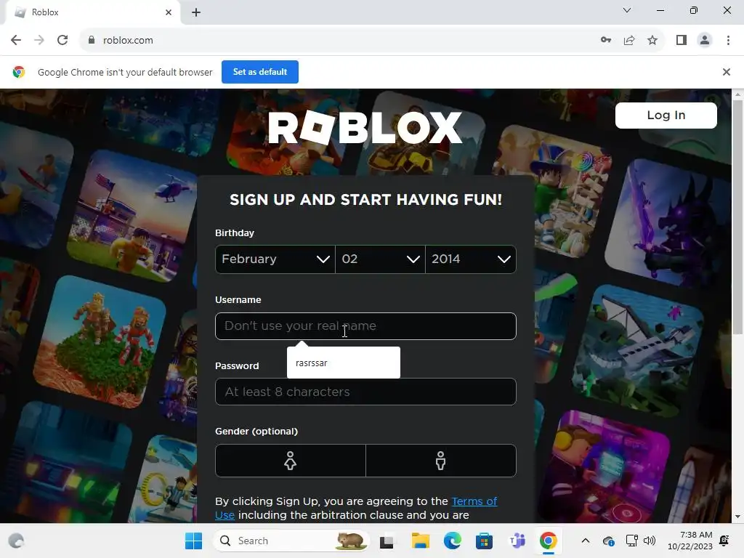Select the female gender option

(291, 461)
